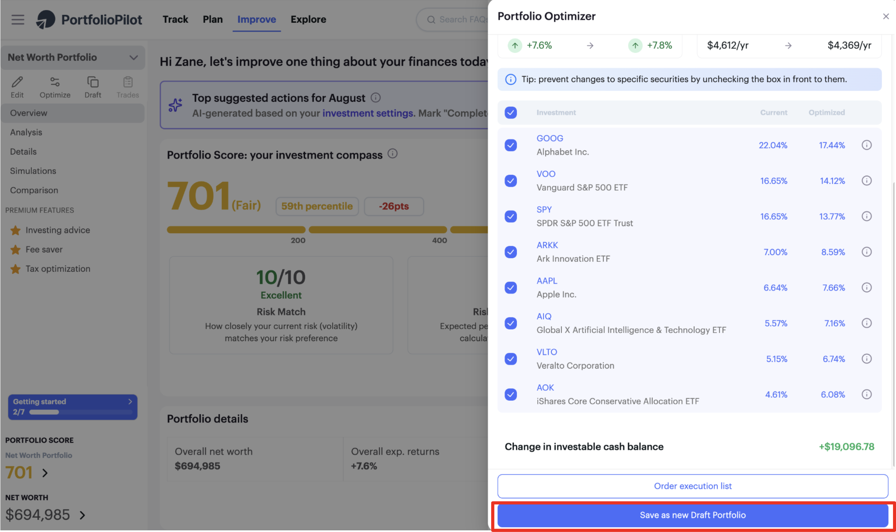The height and width of the screenshot is (532, 896).
Task: Click the Edit pencil icon
Action: pos(17,82)
